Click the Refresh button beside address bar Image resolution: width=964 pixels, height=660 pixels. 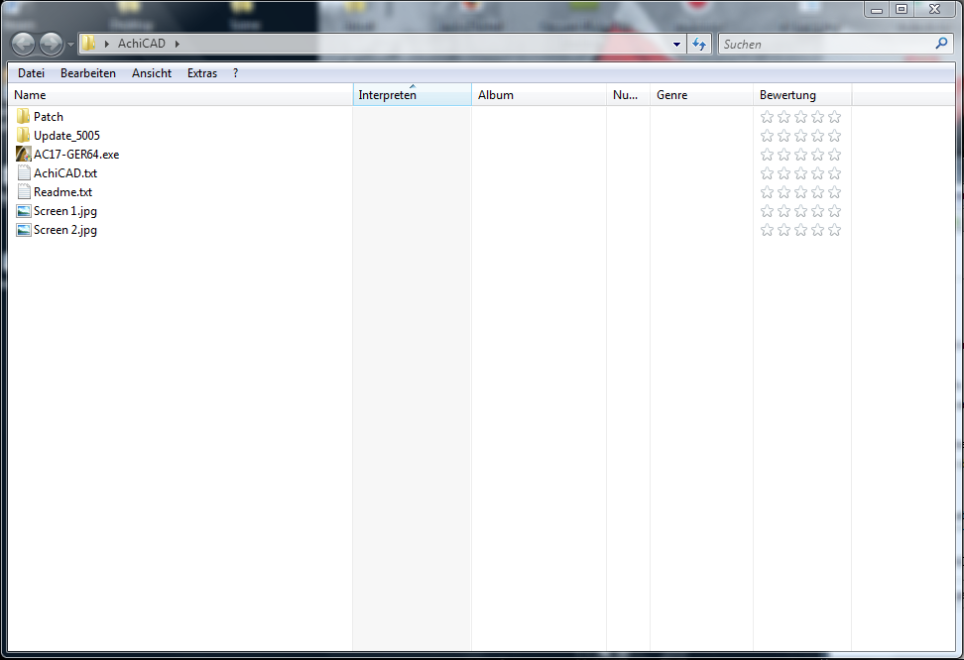[699, 45]
